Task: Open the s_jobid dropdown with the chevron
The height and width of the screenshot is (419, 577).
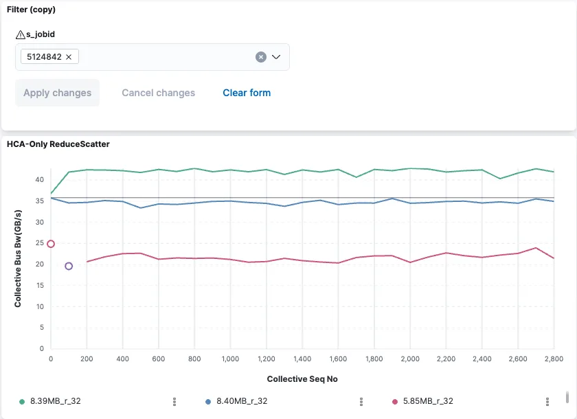Action: tap(276, 57)
